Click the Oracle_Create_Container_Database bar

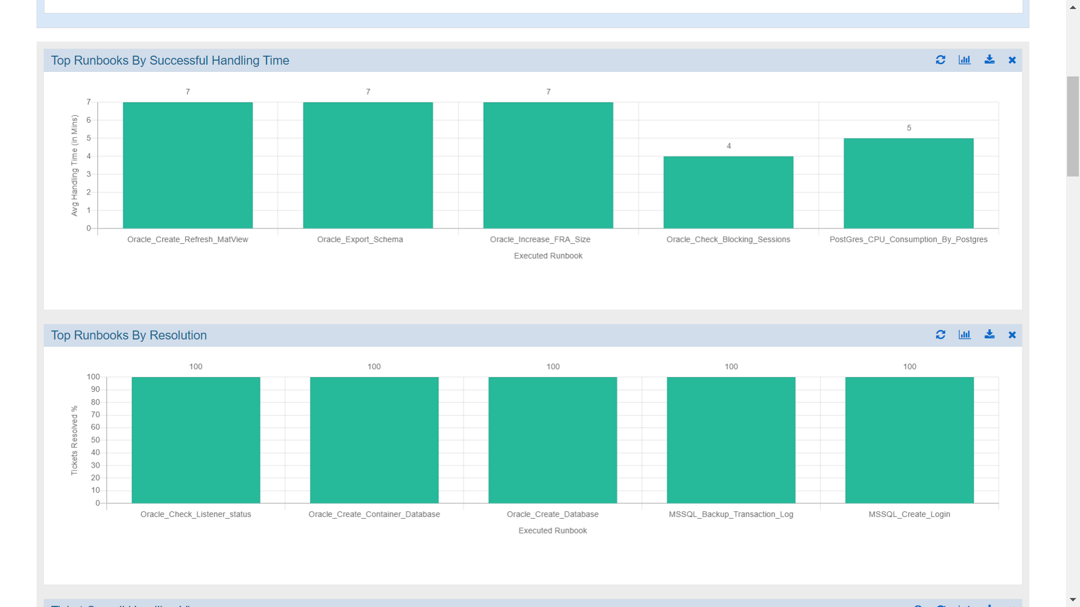pos(374,440)
